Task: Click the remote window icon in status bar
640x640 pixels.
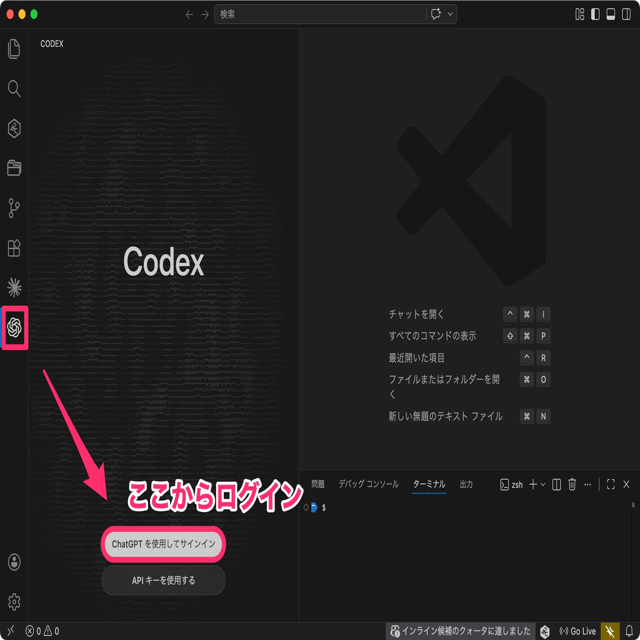Action: [11, 630]
